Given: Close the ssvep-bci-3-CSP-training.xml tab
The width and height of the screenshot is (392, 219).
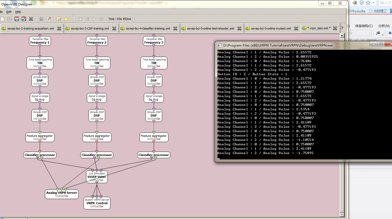Looking at the screenshot, I should [114, 28].
